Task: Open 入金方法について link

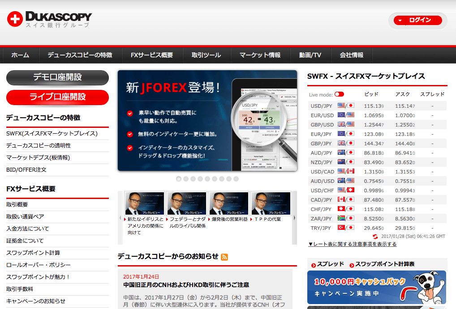Action: 28,229
